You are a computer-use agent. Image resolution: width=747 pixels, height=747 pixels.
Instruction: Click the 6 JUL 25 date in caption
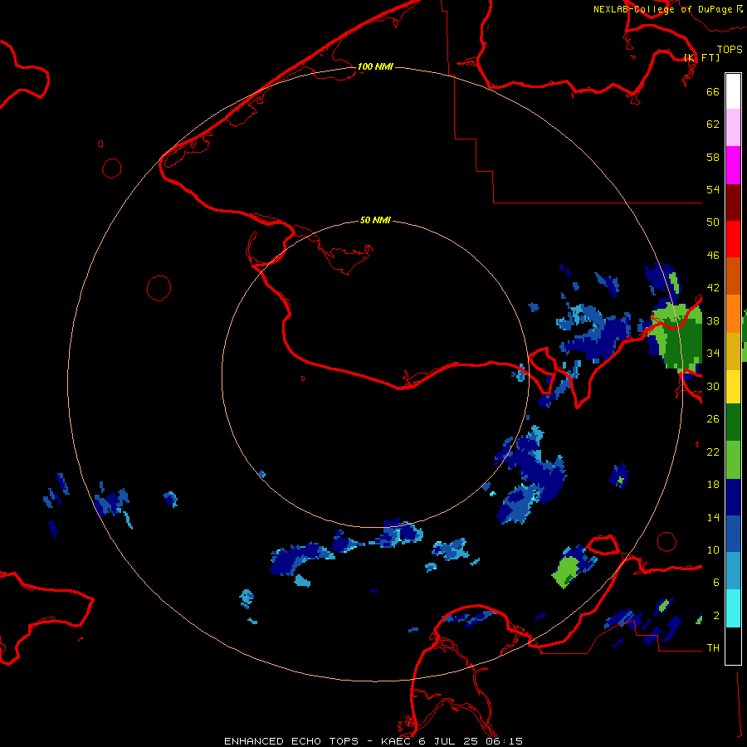[448, 741]
